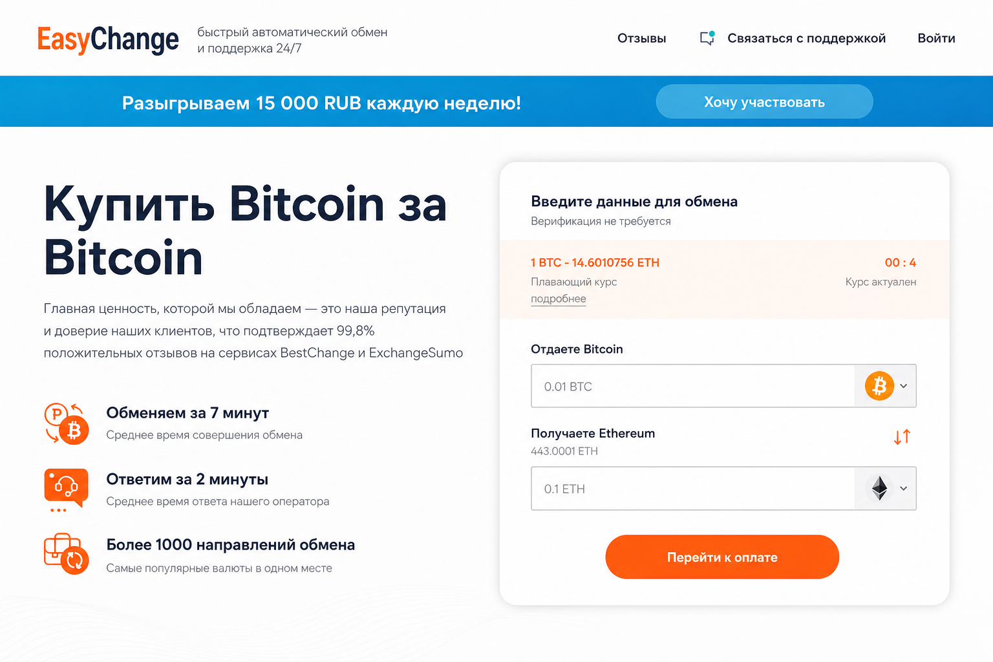The height and width of the screenshot is (662, 993).
Task: Click the operator headset chat icon
Action: point(66,489)
